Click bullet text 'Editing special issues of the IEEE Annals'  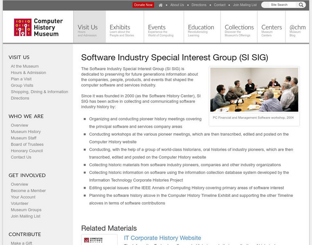coord(186,188)
